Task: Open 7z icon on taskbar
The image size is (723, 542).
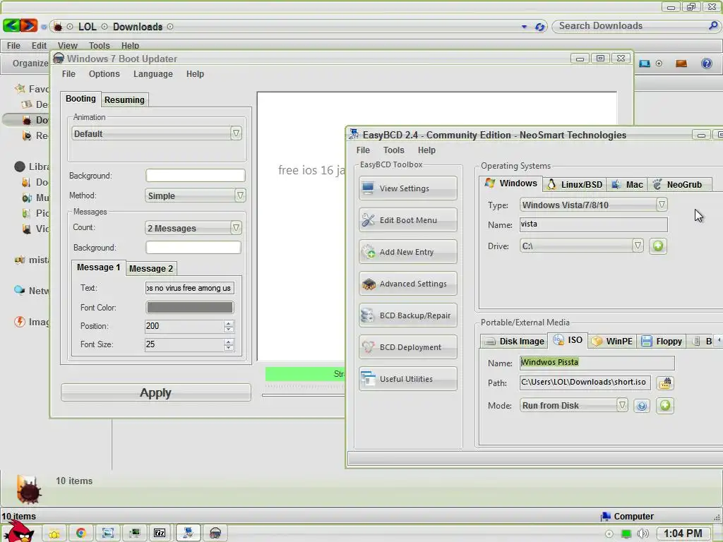Action: [x=160, y=534]
